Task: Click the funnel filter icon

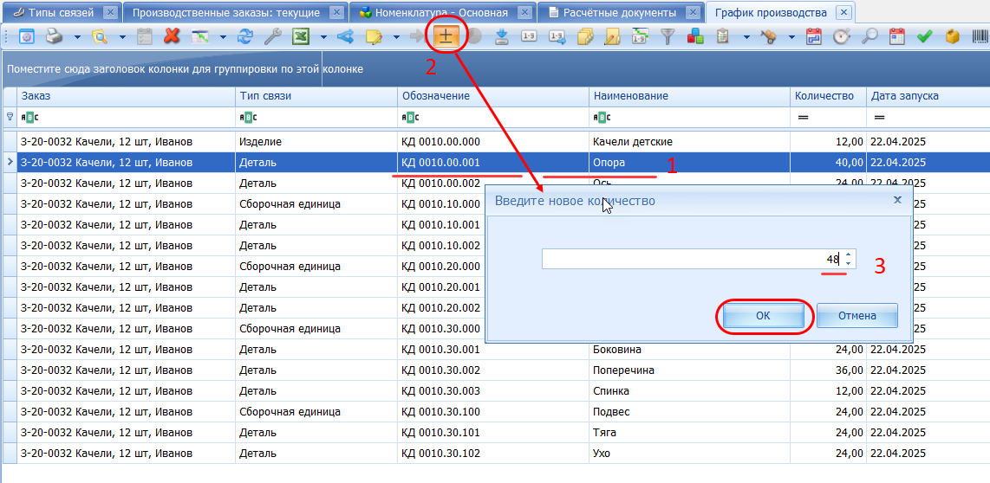Action: [668, 37]
